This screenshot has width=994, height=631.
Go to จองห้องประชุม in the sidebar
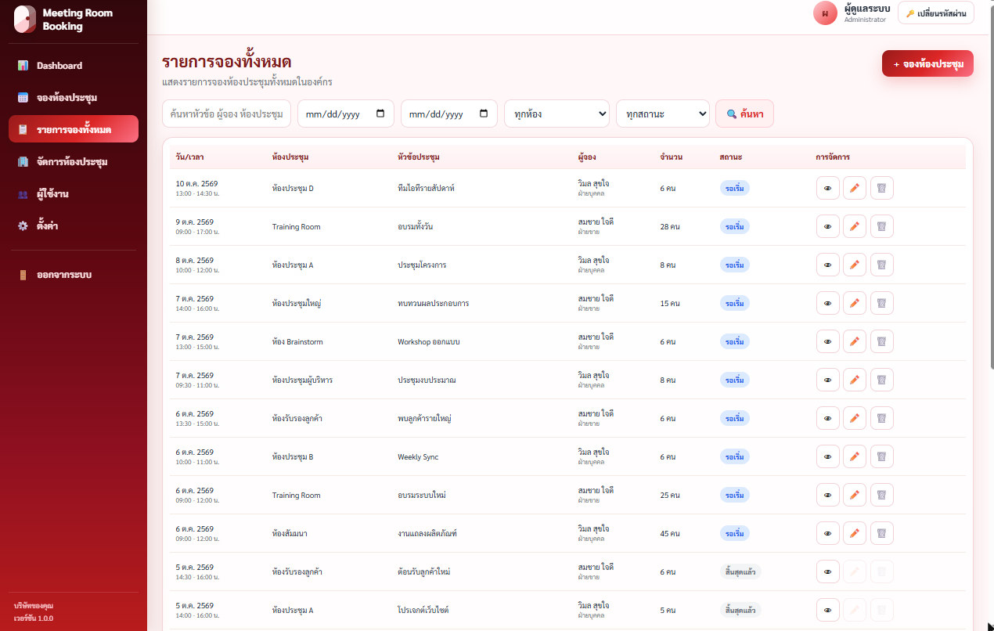(74, 98)
